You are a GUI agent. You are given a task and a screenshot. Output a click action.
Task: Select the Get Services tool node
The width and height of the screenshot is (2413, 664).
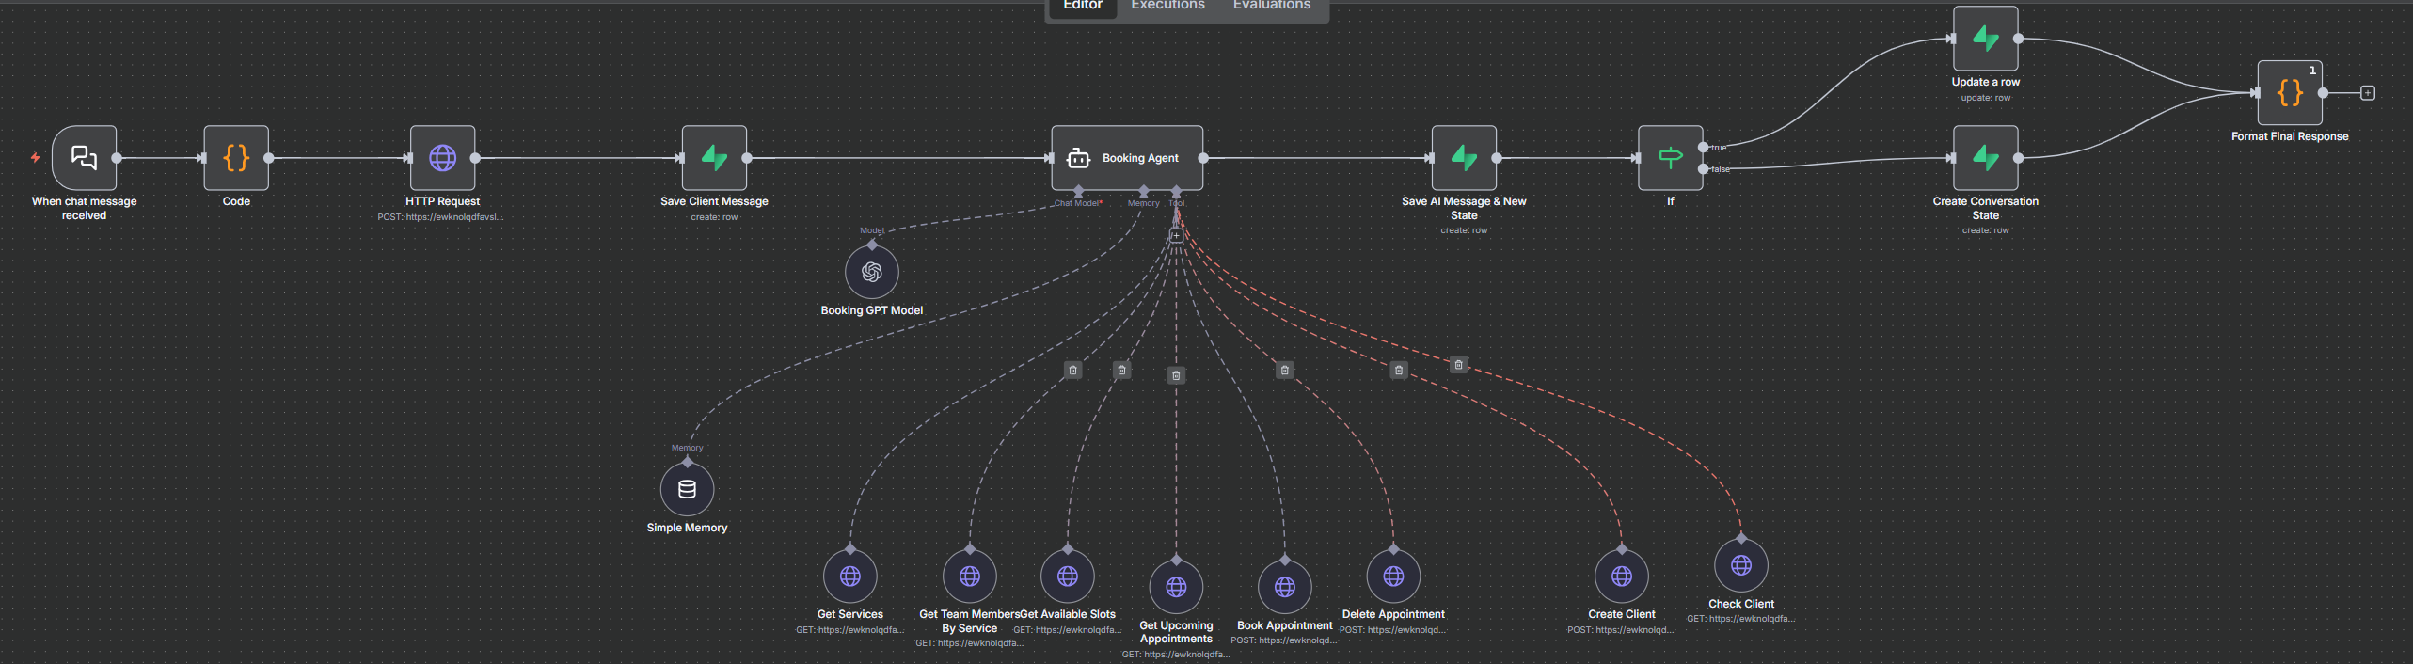pos(850,577)
